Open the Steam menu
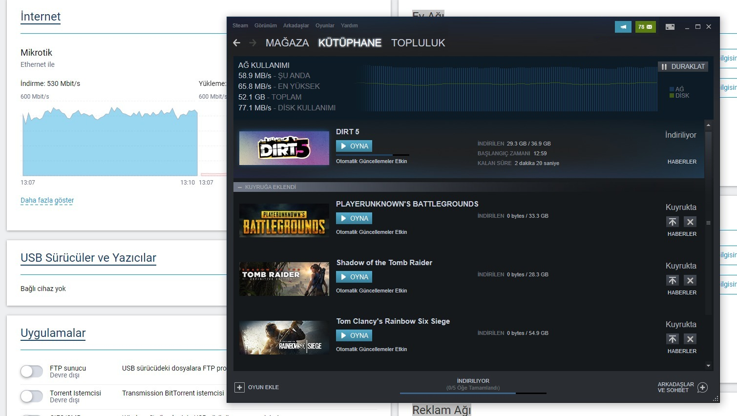This screenshot has height=416, width=737. click(x=240, y=25)
